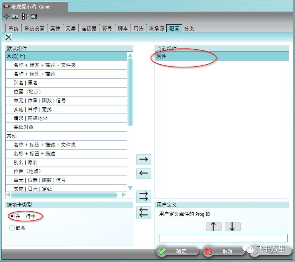Screen dimensions: 295x262
Task: Select 位置（地点） under 常规(上)
Action: point(66,92)
